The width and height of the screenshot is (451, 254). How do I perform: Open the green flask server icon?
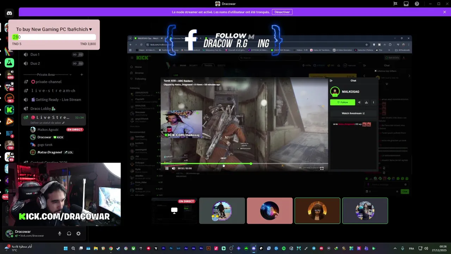click(x=10, y=63)
